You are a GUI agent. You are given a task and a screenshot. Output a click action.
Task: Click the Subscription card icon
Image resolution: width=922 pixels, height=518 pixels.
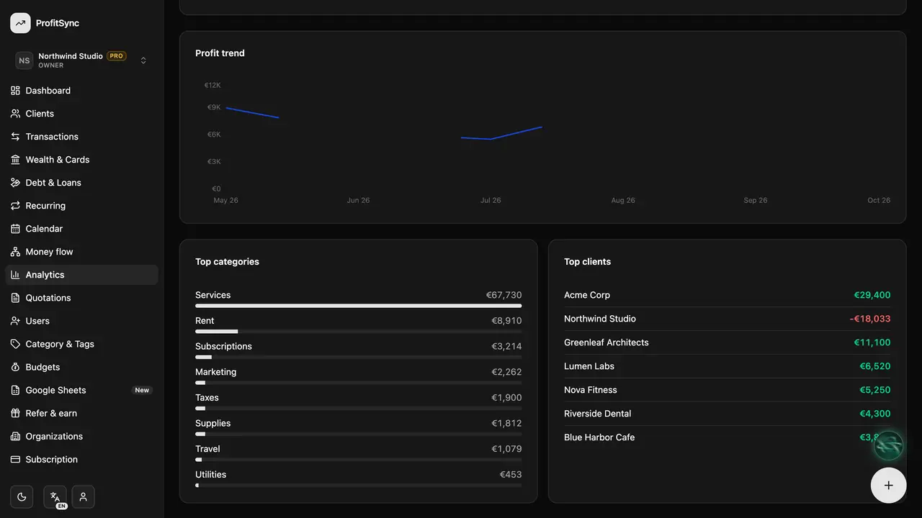(x=15, y=459)
